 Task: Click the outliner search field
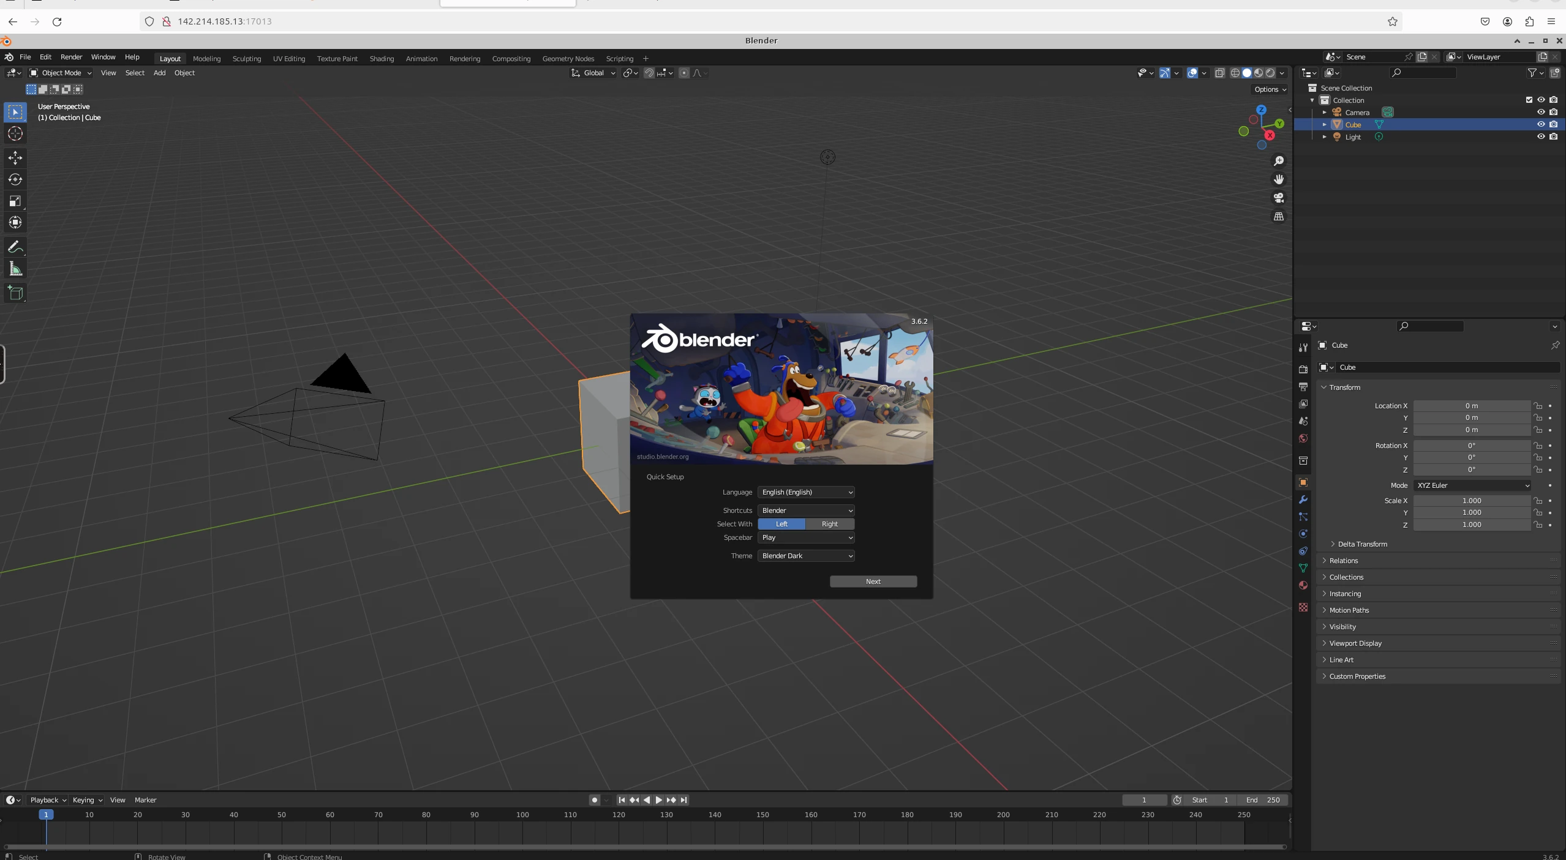click(x=1423, y=73)
